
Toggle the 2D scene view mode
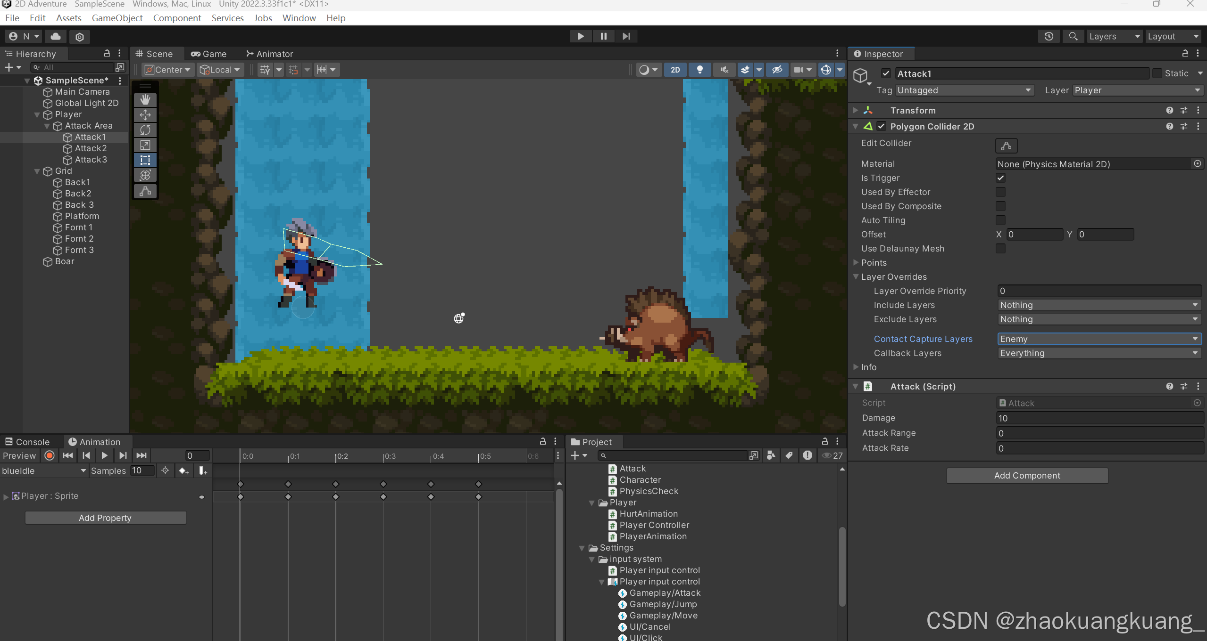(675, 70)
